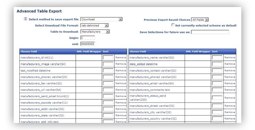255x130 pixels.
Task: Remove the manufacturers_url field
Action: pos(121,90)
